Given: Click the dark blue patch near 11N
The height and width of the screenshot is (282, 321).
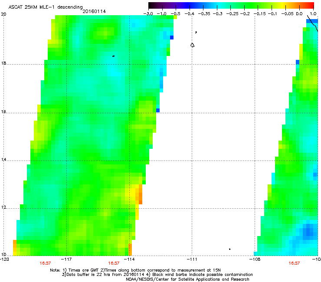Looking at the screenshot, I should tap(308, 231).
